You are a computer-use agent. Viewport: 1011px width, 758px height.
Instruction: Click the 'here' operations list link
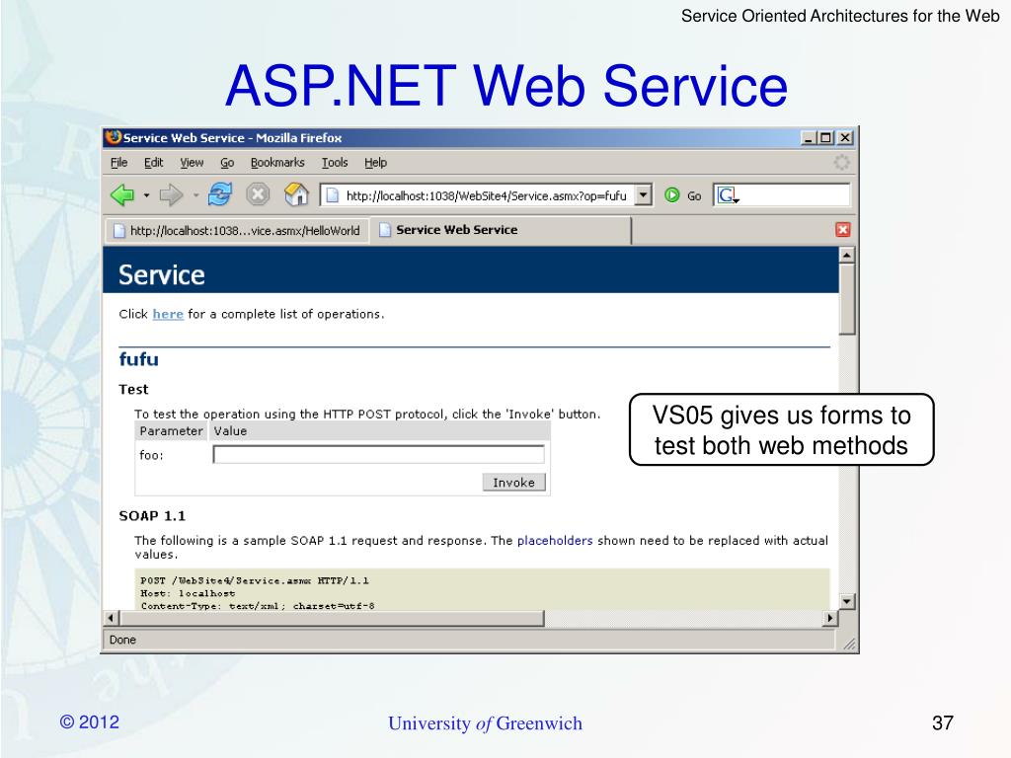click(168, 314)
